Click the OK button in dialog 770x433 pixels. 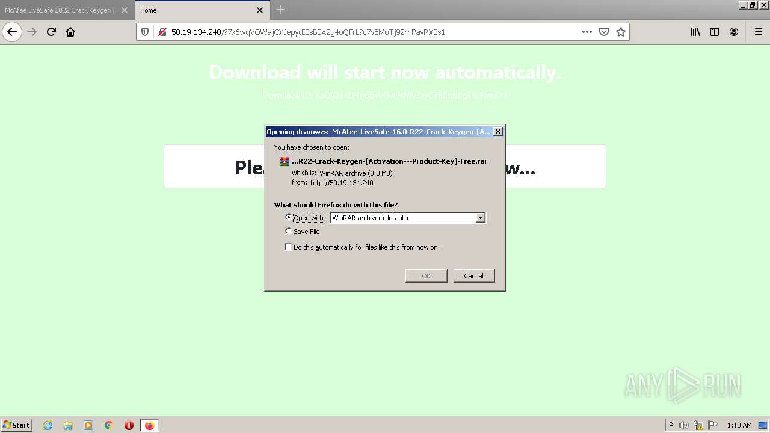click(426, 275)
